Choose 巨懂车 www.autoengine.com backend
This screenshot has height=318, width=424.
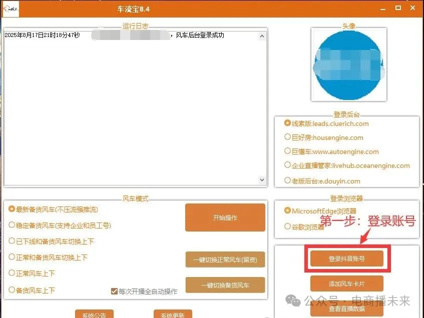point(287,151)
